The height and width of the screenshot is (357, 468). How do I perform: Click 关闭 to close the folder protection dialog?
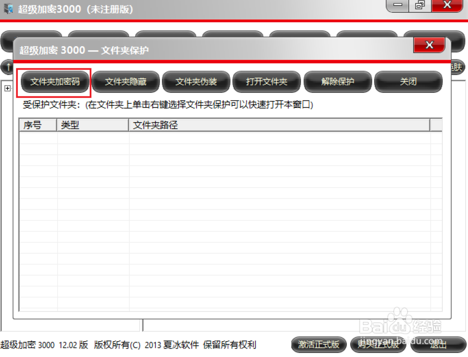point(408,82)
